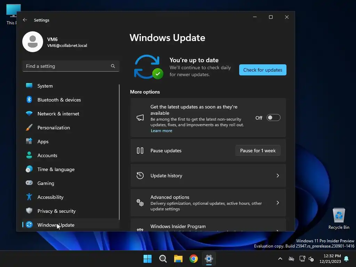Click the search magnifier in Find a setting

point(113,66)
